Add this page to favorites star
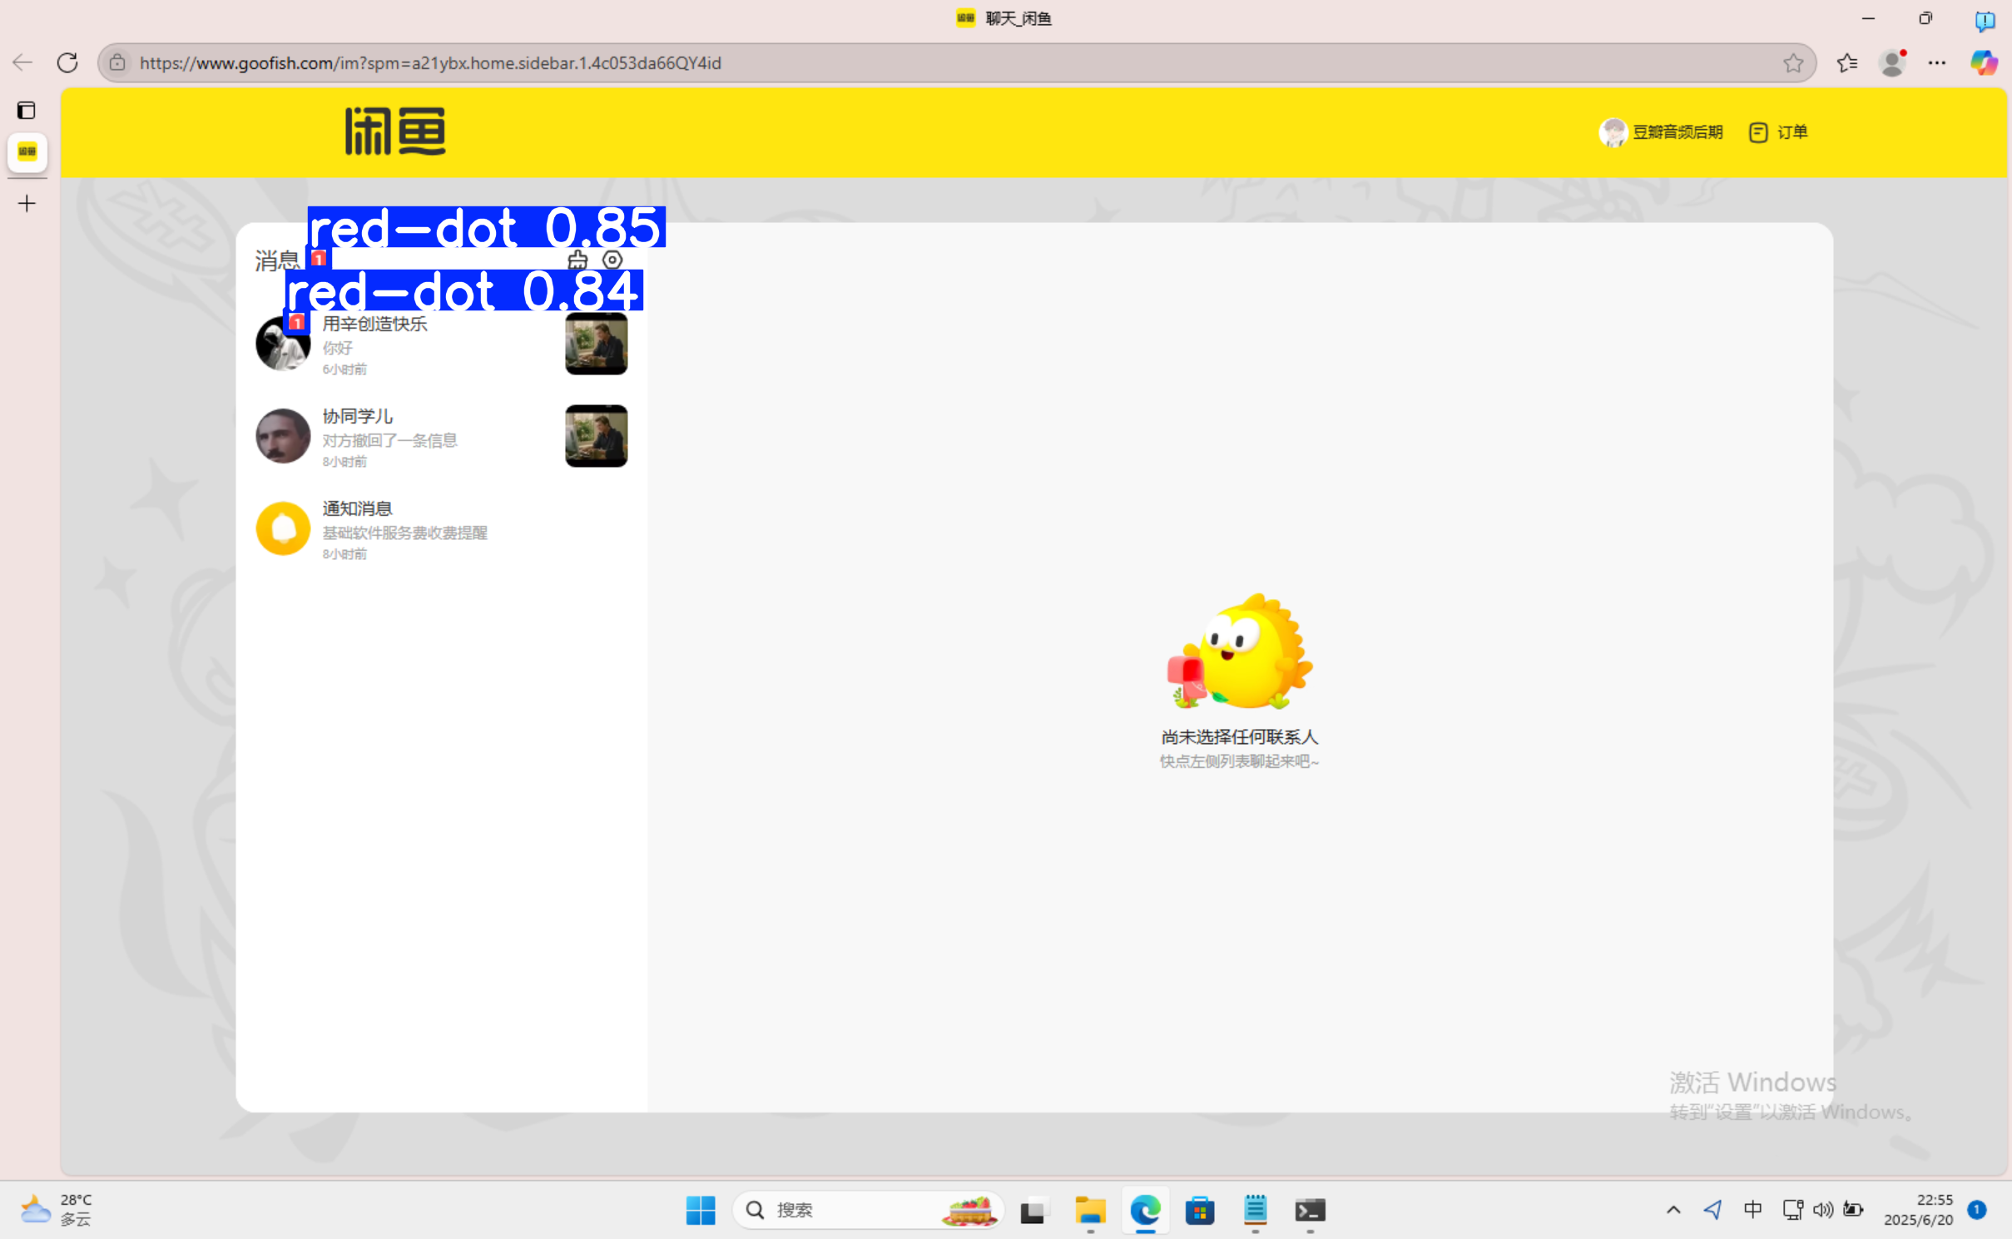2012x1239 pixels. click(1793, 63)
